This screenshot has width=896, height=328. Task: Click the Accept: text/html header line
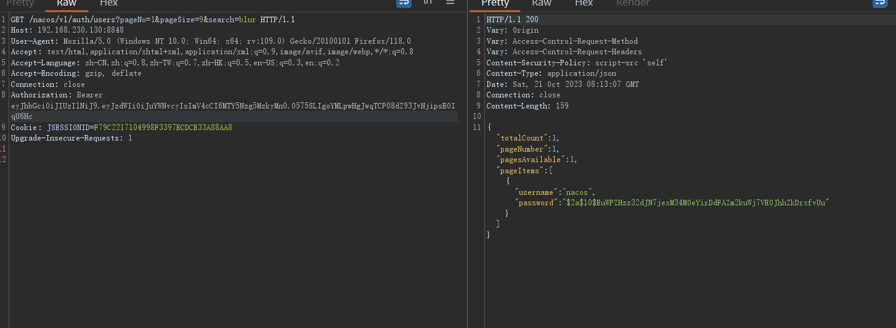click(x=212, y=52)
